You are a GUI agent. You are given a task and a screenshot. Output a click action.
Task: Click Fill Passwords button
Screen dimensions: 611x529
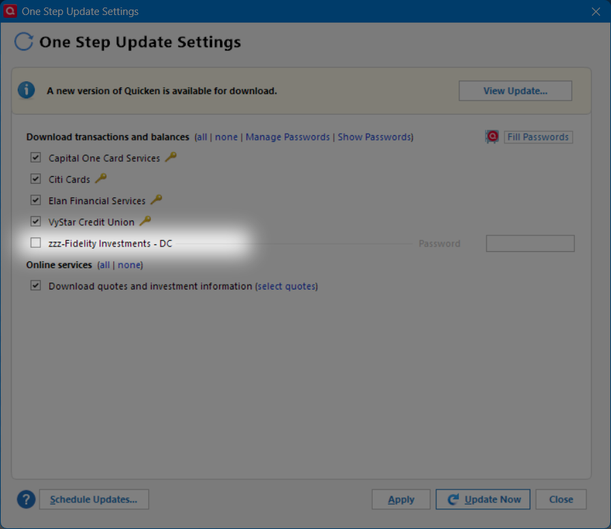[538, 137]
